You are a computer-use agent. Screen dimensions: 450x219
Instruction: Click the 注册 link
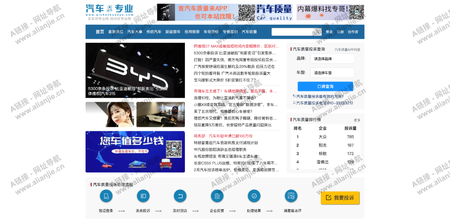[340, 32]
